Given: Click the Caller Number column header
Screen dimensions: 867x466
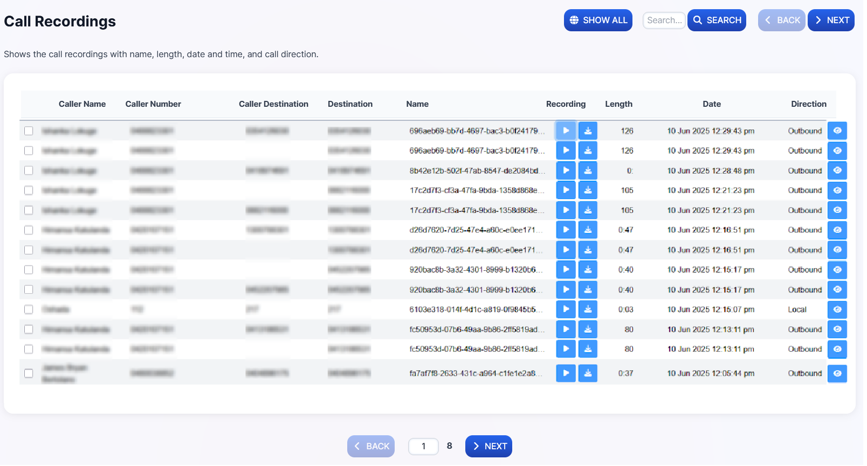Looking at the screenshot, I should point(153,104).
